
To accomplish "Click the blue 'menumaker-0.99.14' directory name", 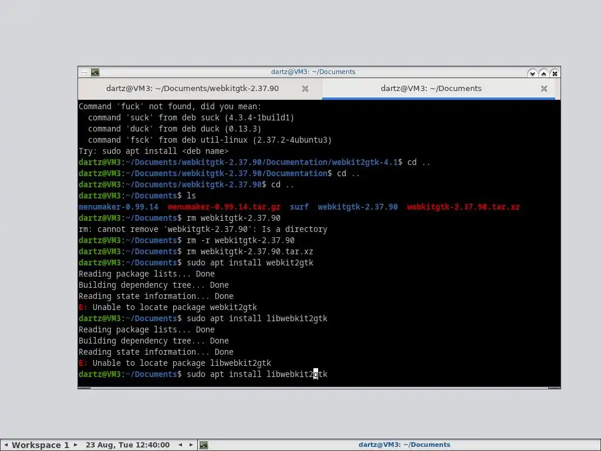I will (119, 207).
